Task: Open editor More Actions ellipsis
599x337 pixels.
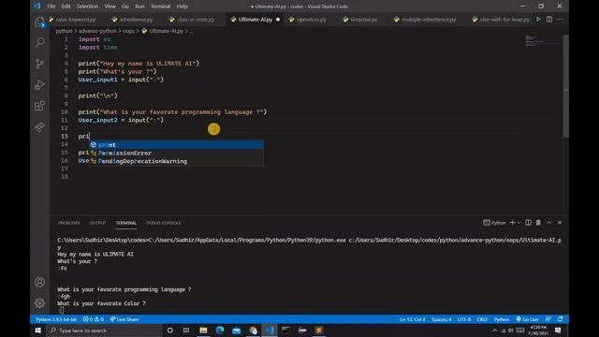Action: [560, 19]
